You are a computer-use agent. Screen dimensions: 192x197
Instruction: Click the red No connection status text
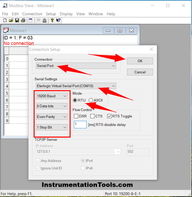(19, 43)
